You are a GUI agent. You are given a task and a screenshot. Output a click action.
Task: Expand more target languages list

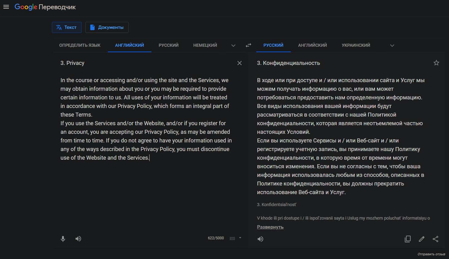click(x=392, y=46)
